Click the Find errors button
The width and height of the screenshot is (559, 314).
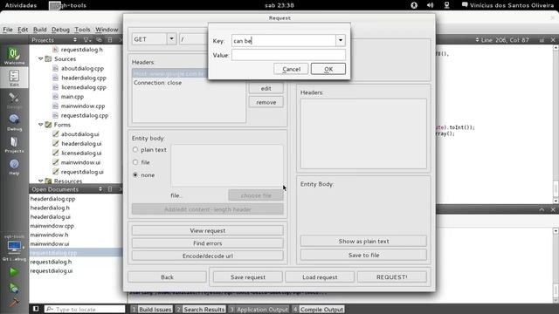pos(208,243)
